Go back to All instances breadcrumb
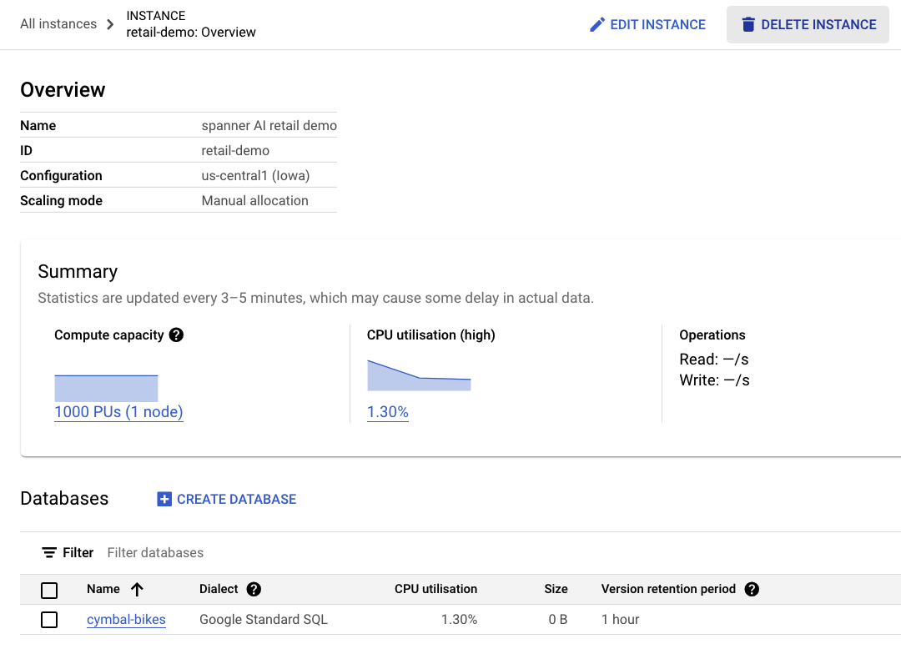This screenshot has width=901, height=654. (58, 24)
